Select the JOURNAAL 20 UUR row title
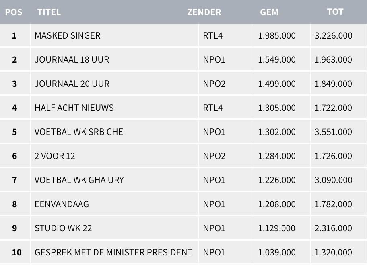Viewport: 367px width, 265px height. [72, 84]
